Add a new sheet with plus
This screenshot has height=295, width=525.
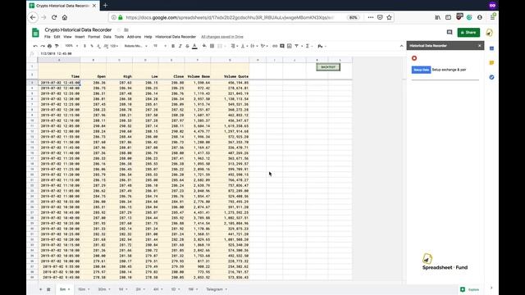coord(40,289)
